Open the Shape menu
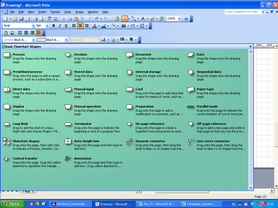The width and height of the screenshot is (278, 208). (79, 12)
